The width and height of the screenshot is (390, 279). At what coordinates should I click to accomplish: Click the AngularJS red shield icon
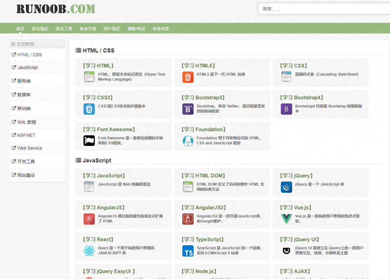pyautogui.click(x=89, y=219)
